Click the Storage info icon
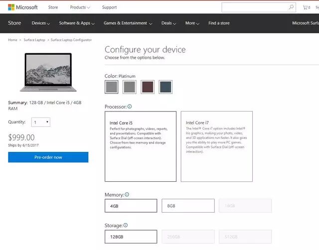This screenshot has height=250, width=319. click(126, 225)
